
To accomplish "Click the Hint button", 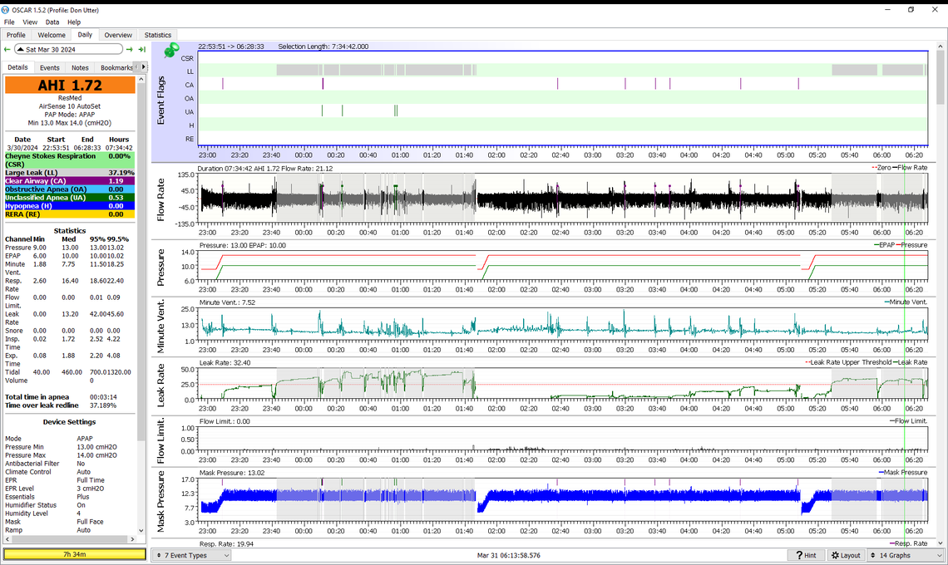I will coord(804,555).
